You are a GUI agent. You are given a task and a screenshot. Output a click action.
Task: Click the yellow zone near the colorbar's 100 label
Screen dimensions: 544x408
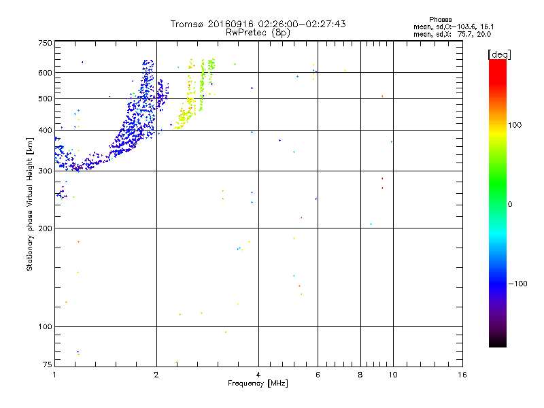coord(498,125)
